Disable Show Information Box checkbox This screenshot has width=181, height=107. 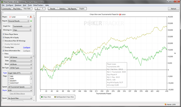(4, 51)
